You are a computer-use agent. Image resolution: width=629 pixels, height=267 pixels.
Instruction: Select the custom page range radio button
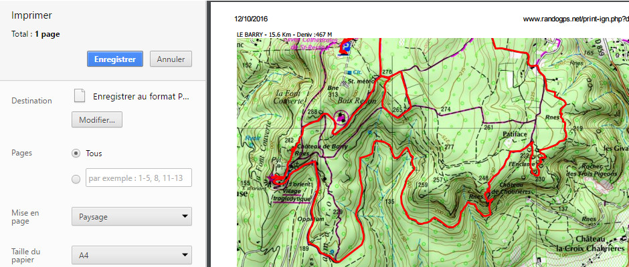pos(76,179)
